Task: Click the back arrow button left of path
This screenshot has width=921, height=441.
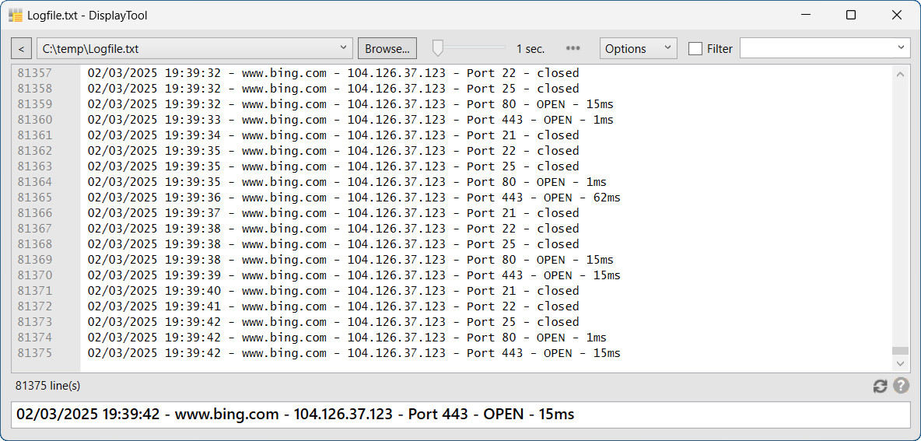Action: click(21, 49)
